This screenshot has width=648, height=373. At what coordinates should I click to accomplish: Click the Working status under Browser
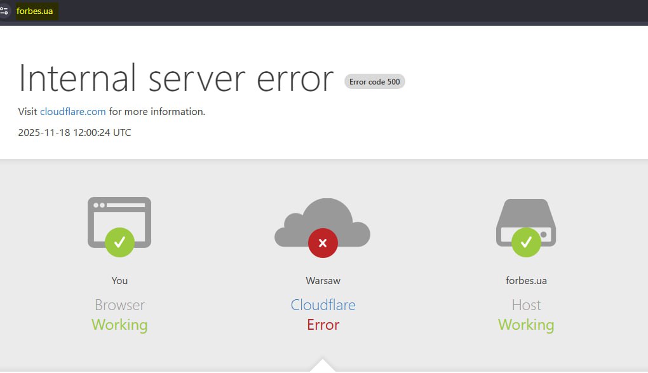pos(119,325)
